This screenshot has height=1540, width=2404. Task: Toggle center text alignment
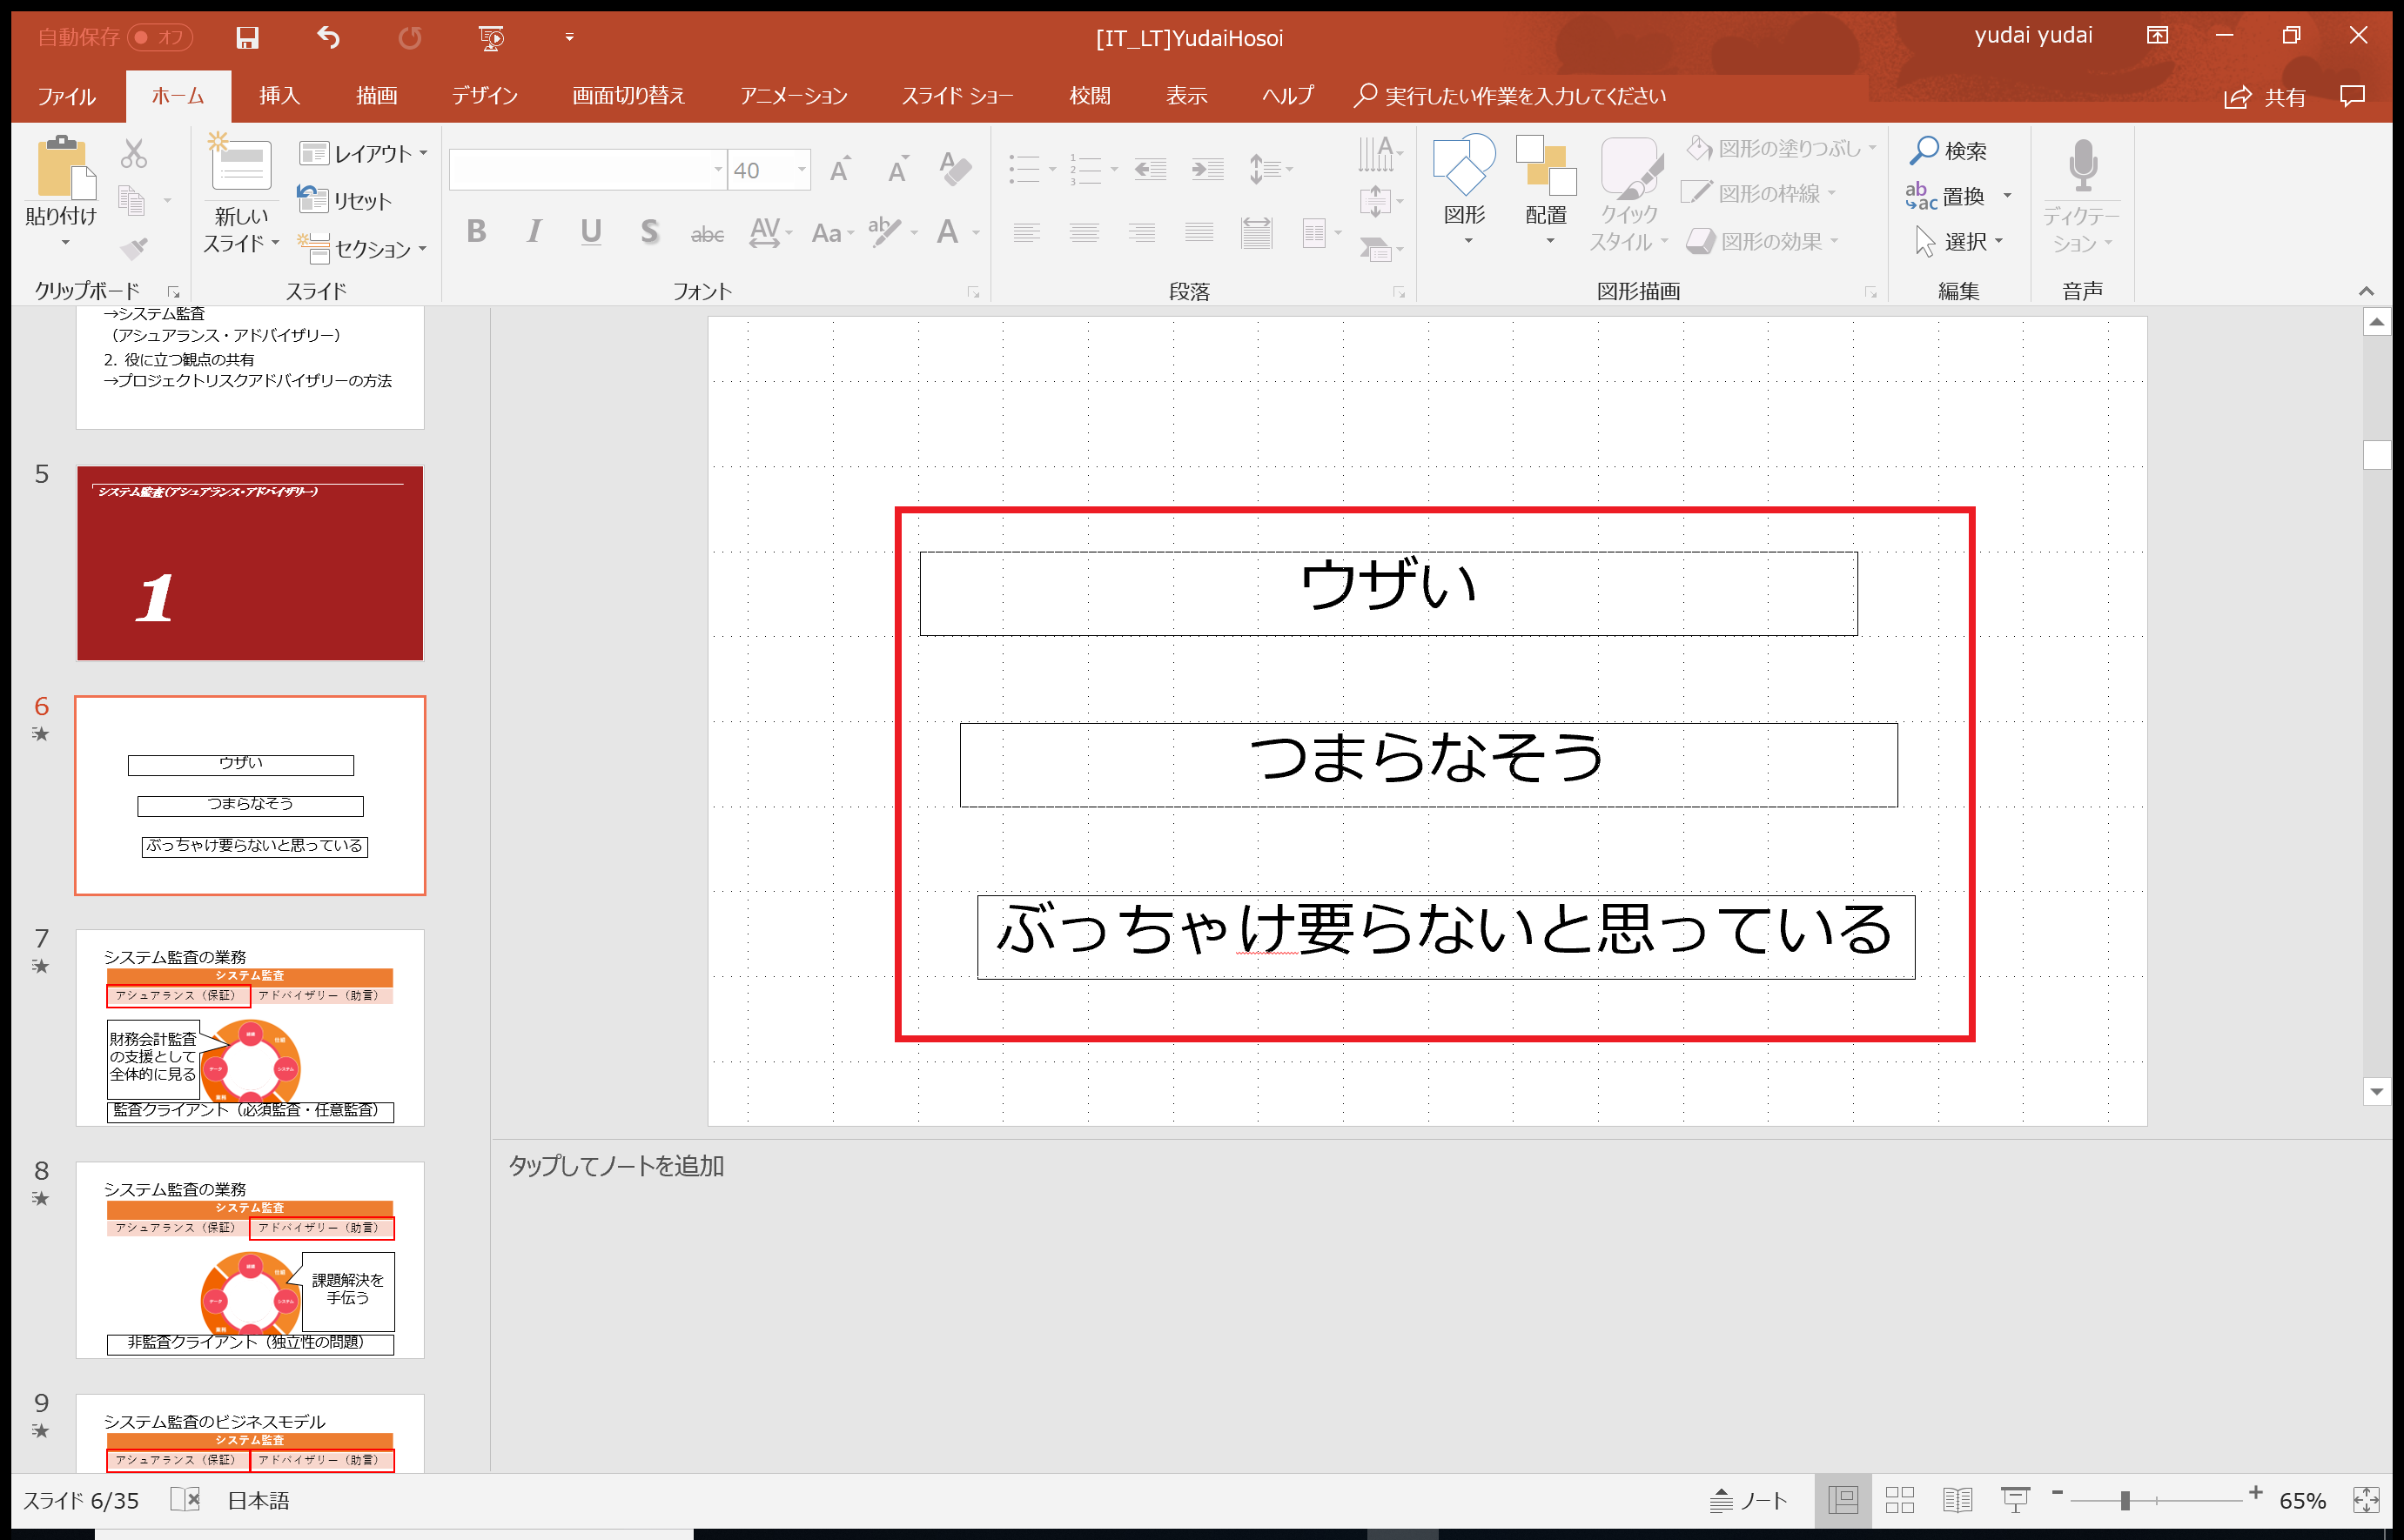pos(1084,233)
